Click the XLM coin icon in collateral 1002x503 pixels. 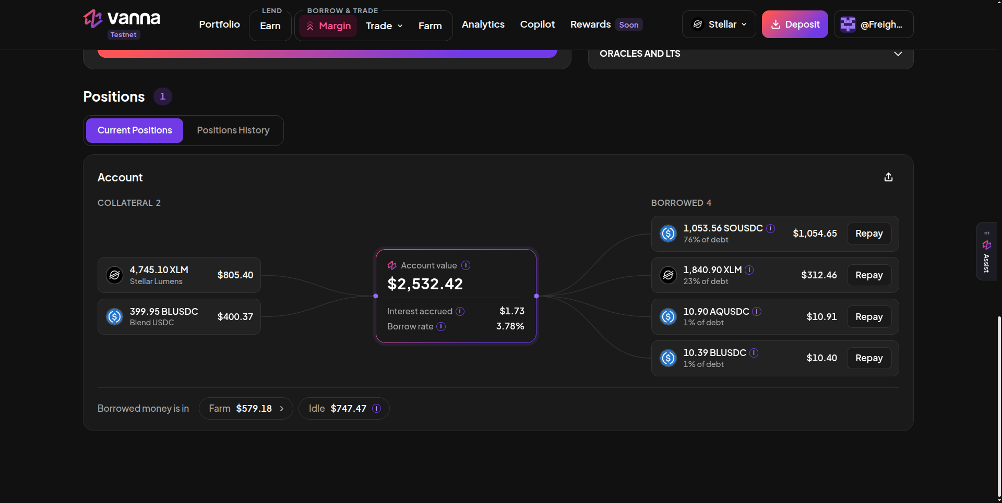pyautogui.click(x=114, y=275)
